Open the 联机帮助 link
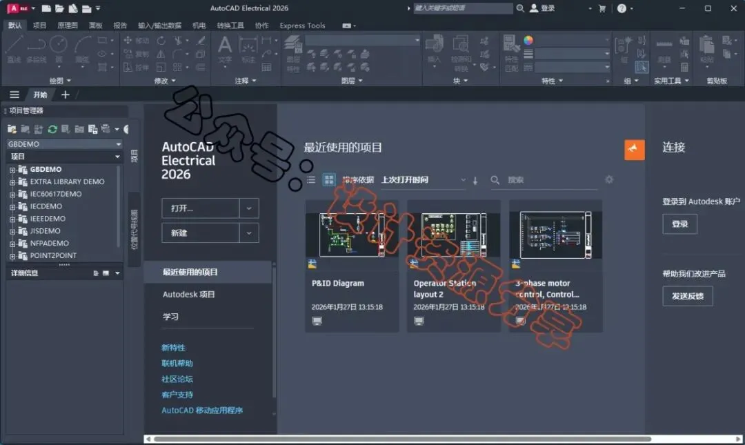Screen dimensions: 745x445 (177, 363)
